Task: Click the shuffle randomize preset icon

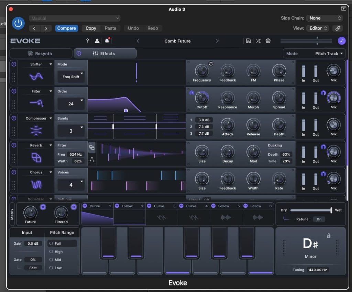Action: click(258, 41)
